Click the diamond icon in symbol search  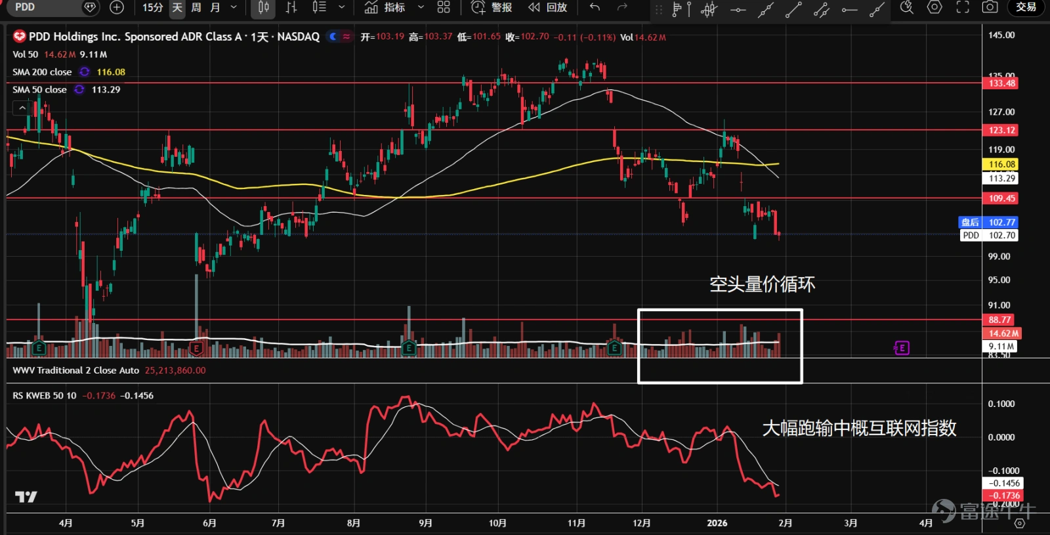(x=91, y=7)
